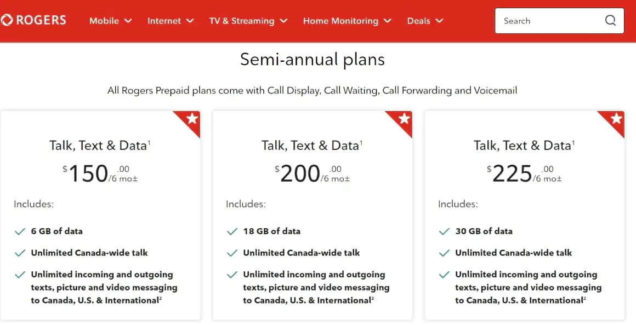Open the Deals menu
The width and height of the screenshot is (636, 325).
(x=425, y=21)
